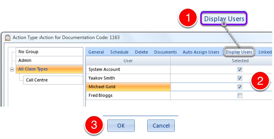Select the All Claim Types group
This screenshot has width=274, height=139.
point(50,69)
